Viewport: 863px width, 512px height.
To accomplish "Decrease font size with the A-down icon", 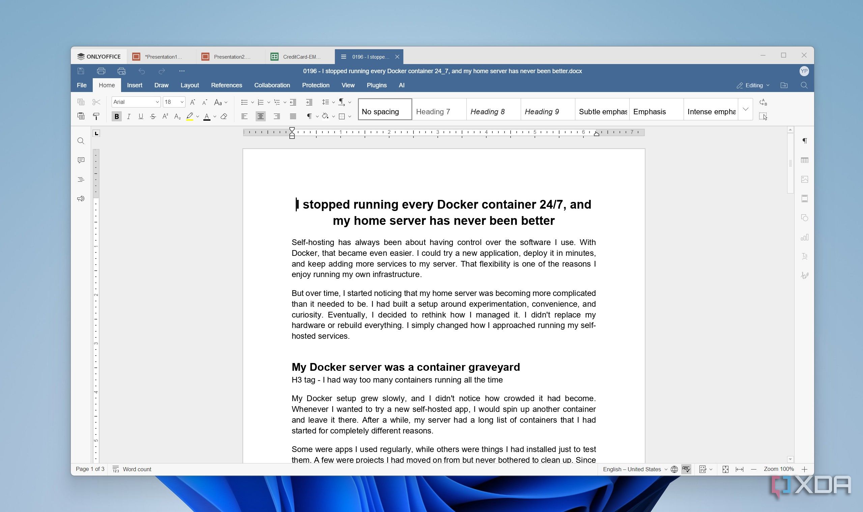I will 205,102.
